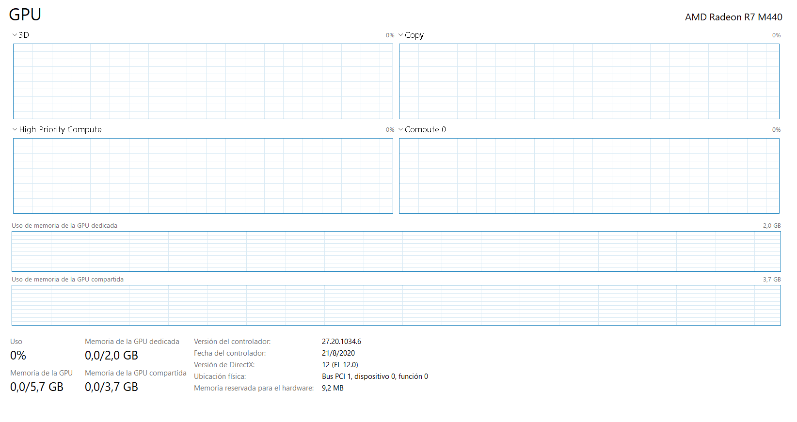Click the 0% value under Uso
This screenshot has width=797, height=422.
(x=18, y=356)
